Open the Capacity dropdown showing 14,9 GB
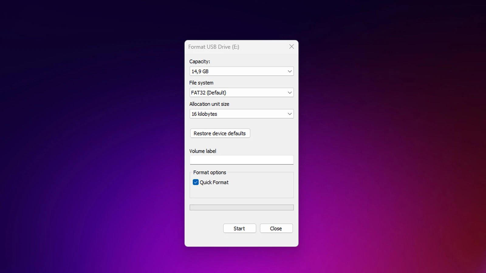Image resolution: width=486 pixels, height=273 pixels. (x=237, y=71)
